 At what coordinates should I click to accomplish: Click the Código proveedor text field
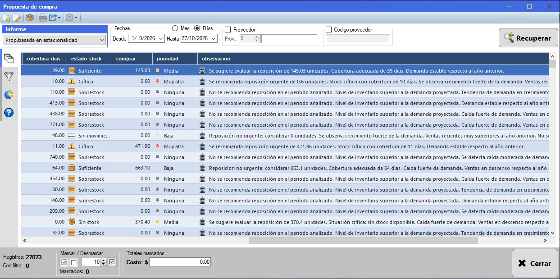358,39
